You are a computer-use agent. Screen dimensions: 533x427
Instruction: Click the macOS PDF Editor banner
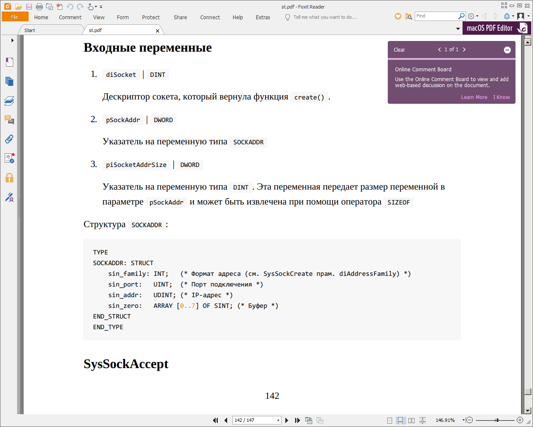point(497,28)
